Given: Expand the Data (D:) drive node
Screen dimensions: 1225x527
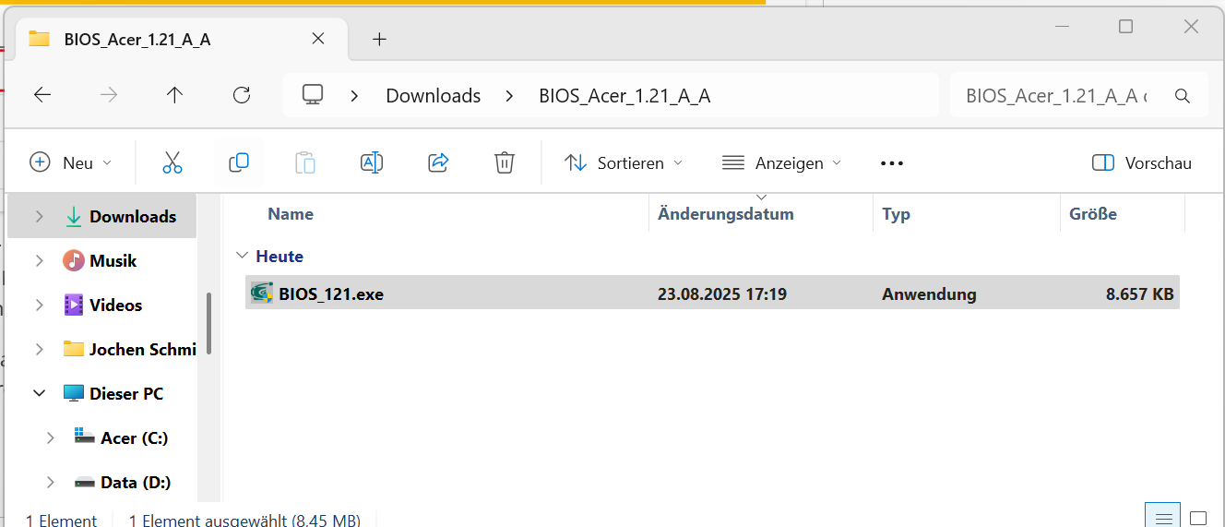Looking at the screenshot, I should point(50,482).
